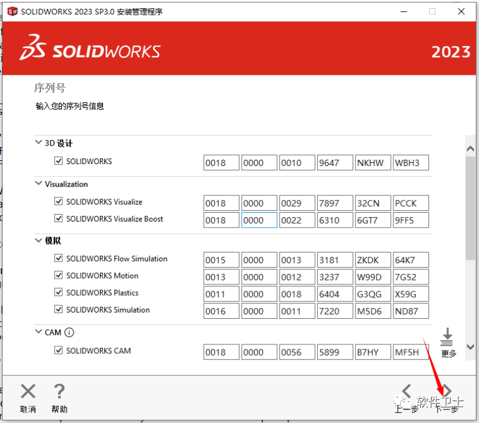The height and width of the screenshot is (423, 479).
Task: Click the CAM info circle icon
Action: (x=69, y=332)
